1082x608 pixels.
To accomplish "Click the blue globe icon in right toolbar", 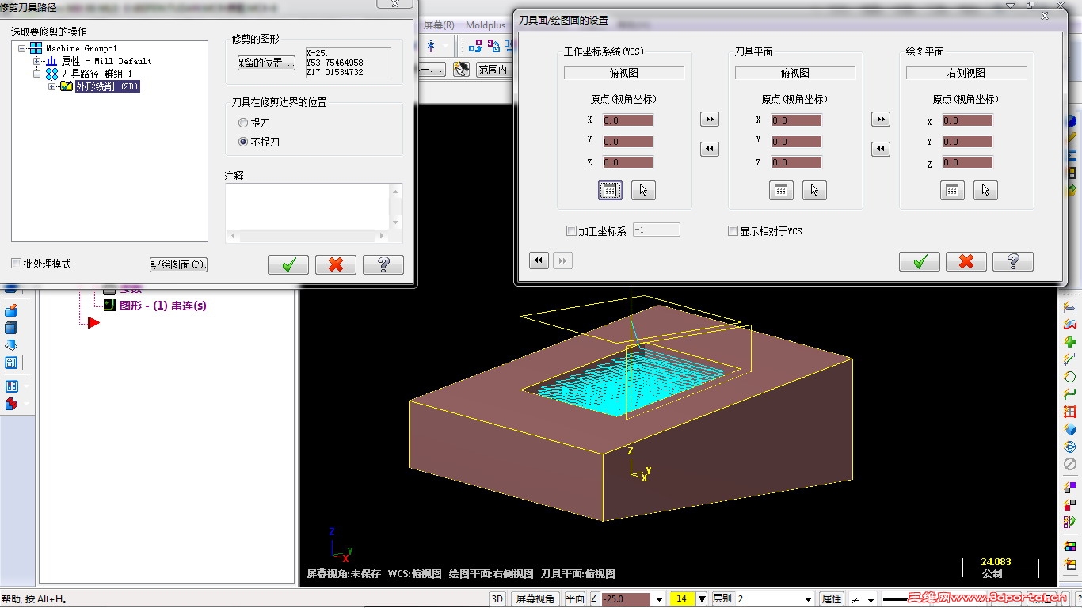I will tap(1070, 446).
